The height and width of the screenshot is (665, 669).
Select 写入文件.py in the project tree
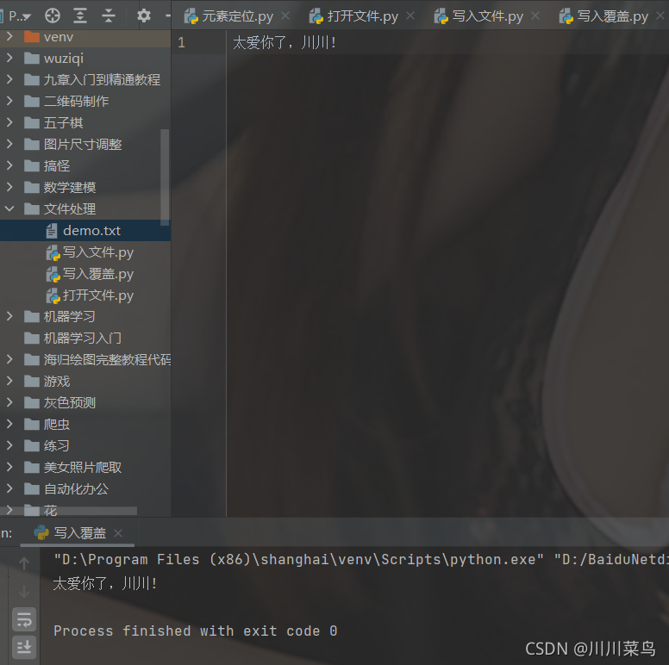tap(85, 252)
